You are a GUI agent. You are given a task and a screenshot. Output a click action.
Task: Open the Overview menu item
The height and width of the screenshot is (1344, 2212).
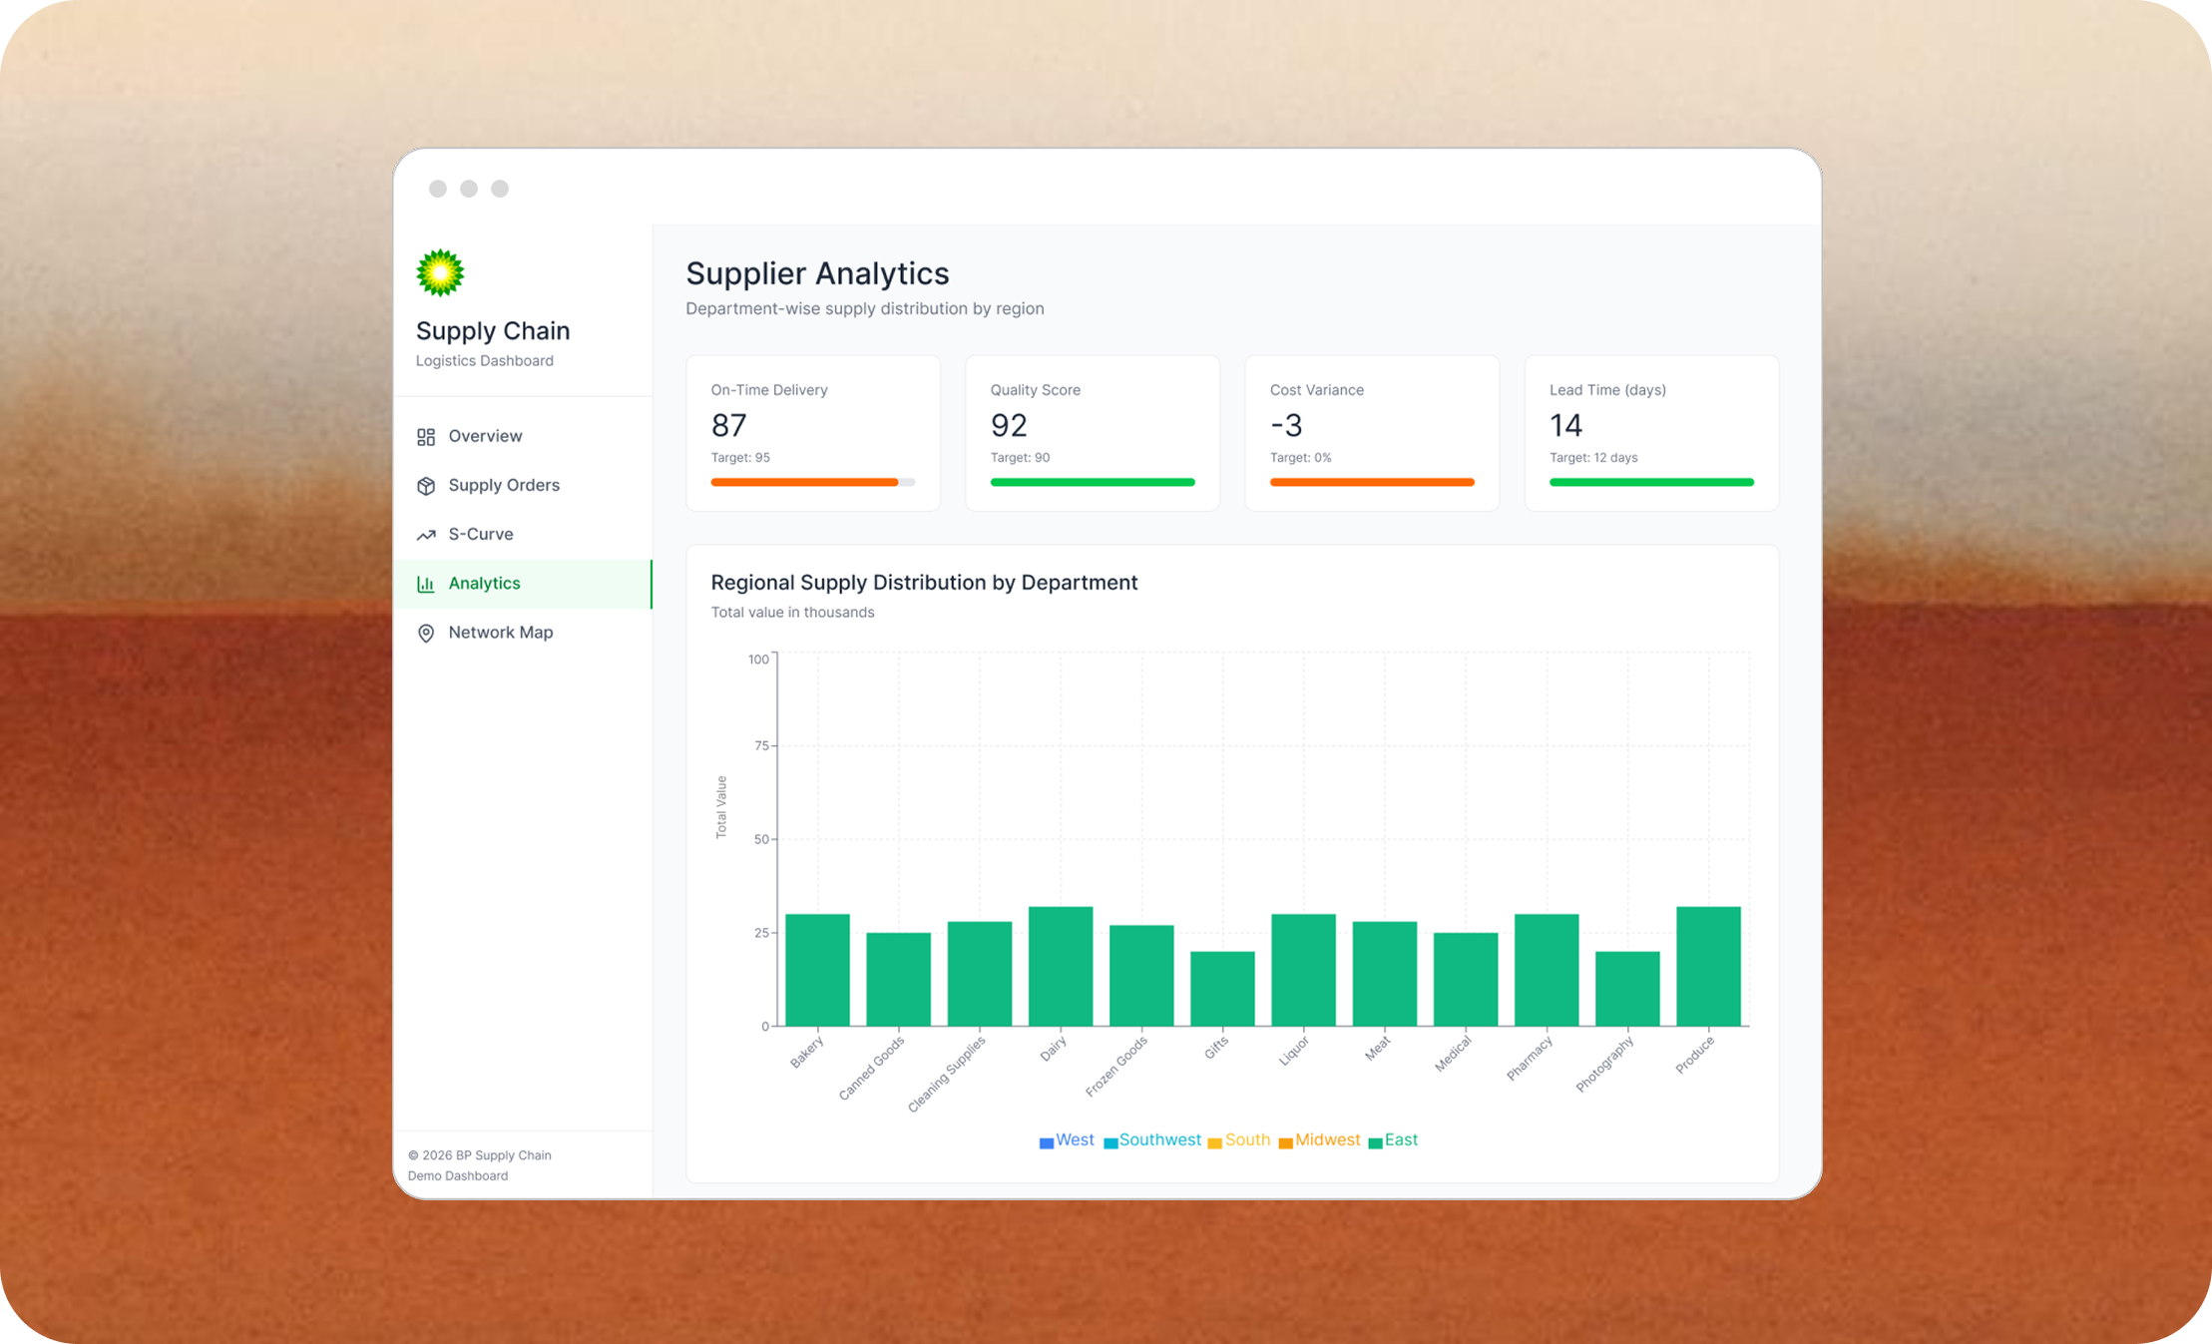pos(485,436)
